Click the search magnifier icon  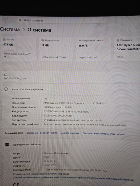(20, 20)
